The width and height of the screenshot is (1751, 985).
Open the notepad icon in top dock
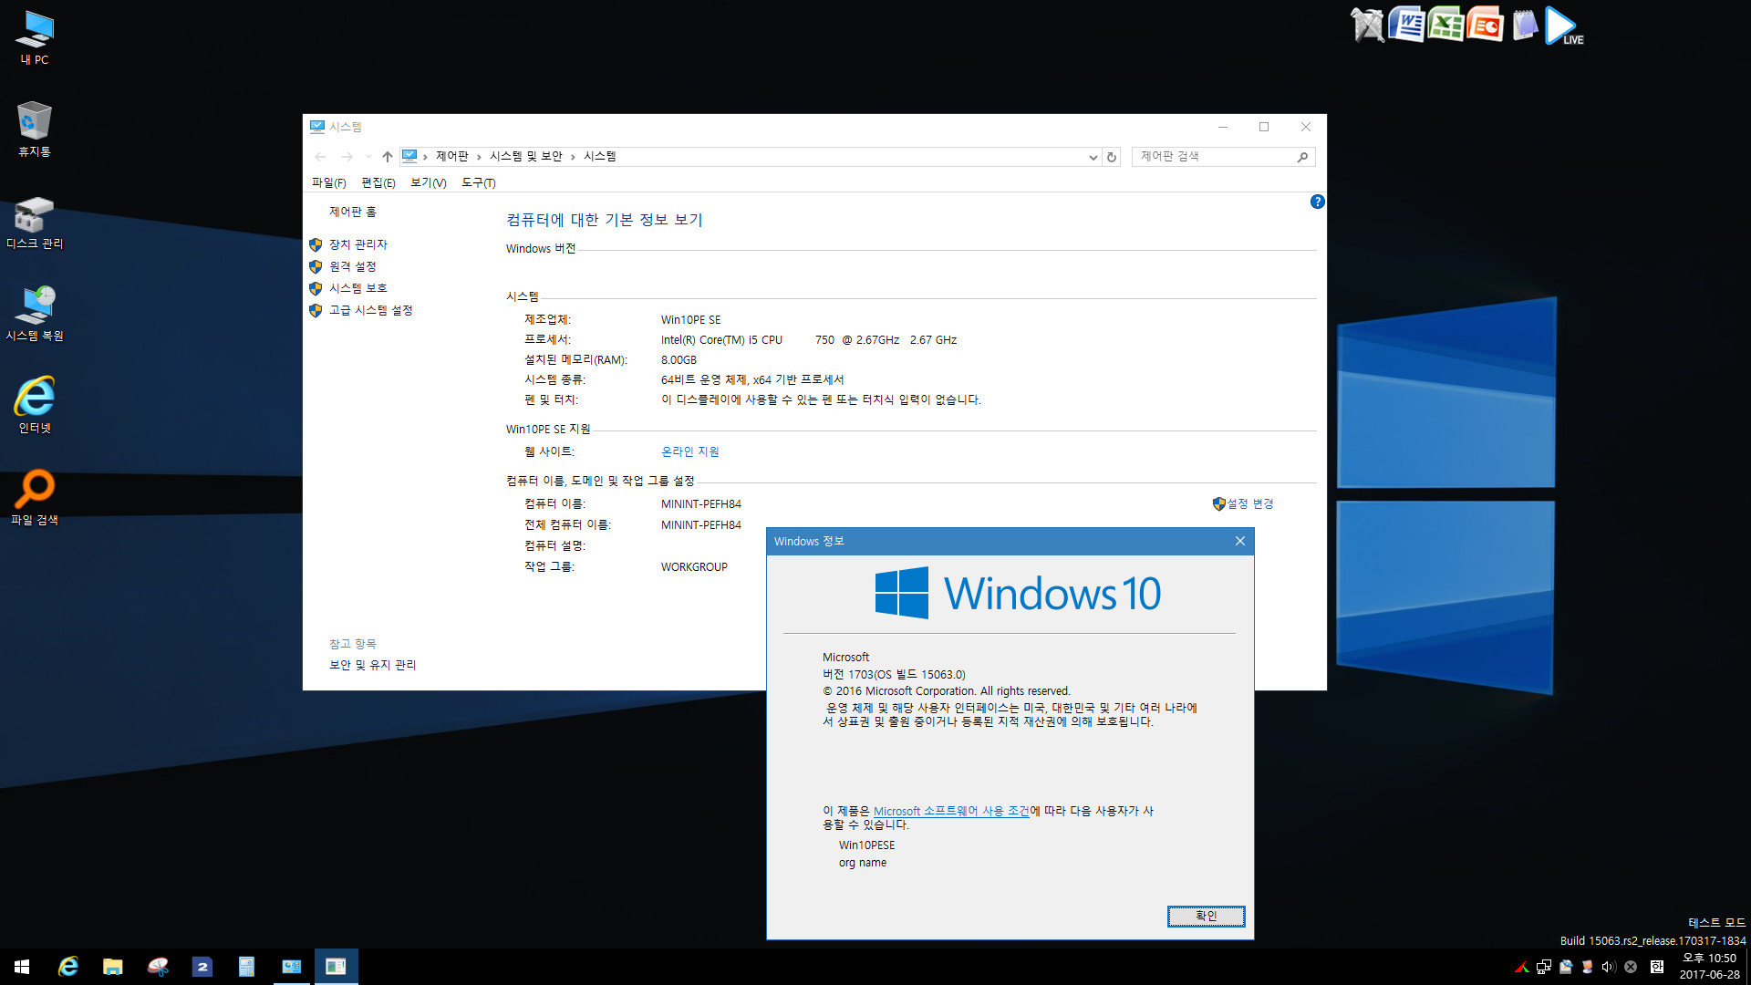tap(1524, 26)
